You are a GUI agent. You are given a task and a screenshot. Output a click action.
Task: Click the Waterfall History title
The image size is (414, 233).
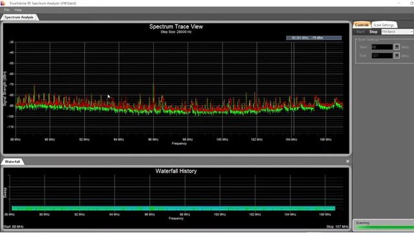pyautogui.click(x=176, y=171)
